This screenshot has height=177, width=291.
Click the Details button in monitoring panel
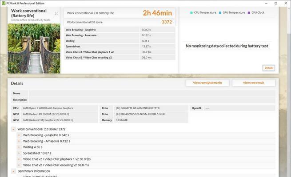click(x=268, y=68)
